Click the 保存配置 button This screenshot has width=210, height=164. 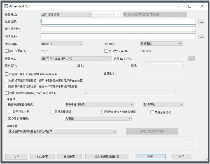69,157
